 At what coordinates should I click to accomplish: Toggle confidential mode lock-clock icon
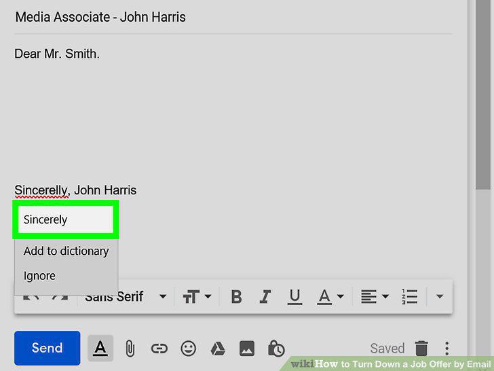coord(276,349)
